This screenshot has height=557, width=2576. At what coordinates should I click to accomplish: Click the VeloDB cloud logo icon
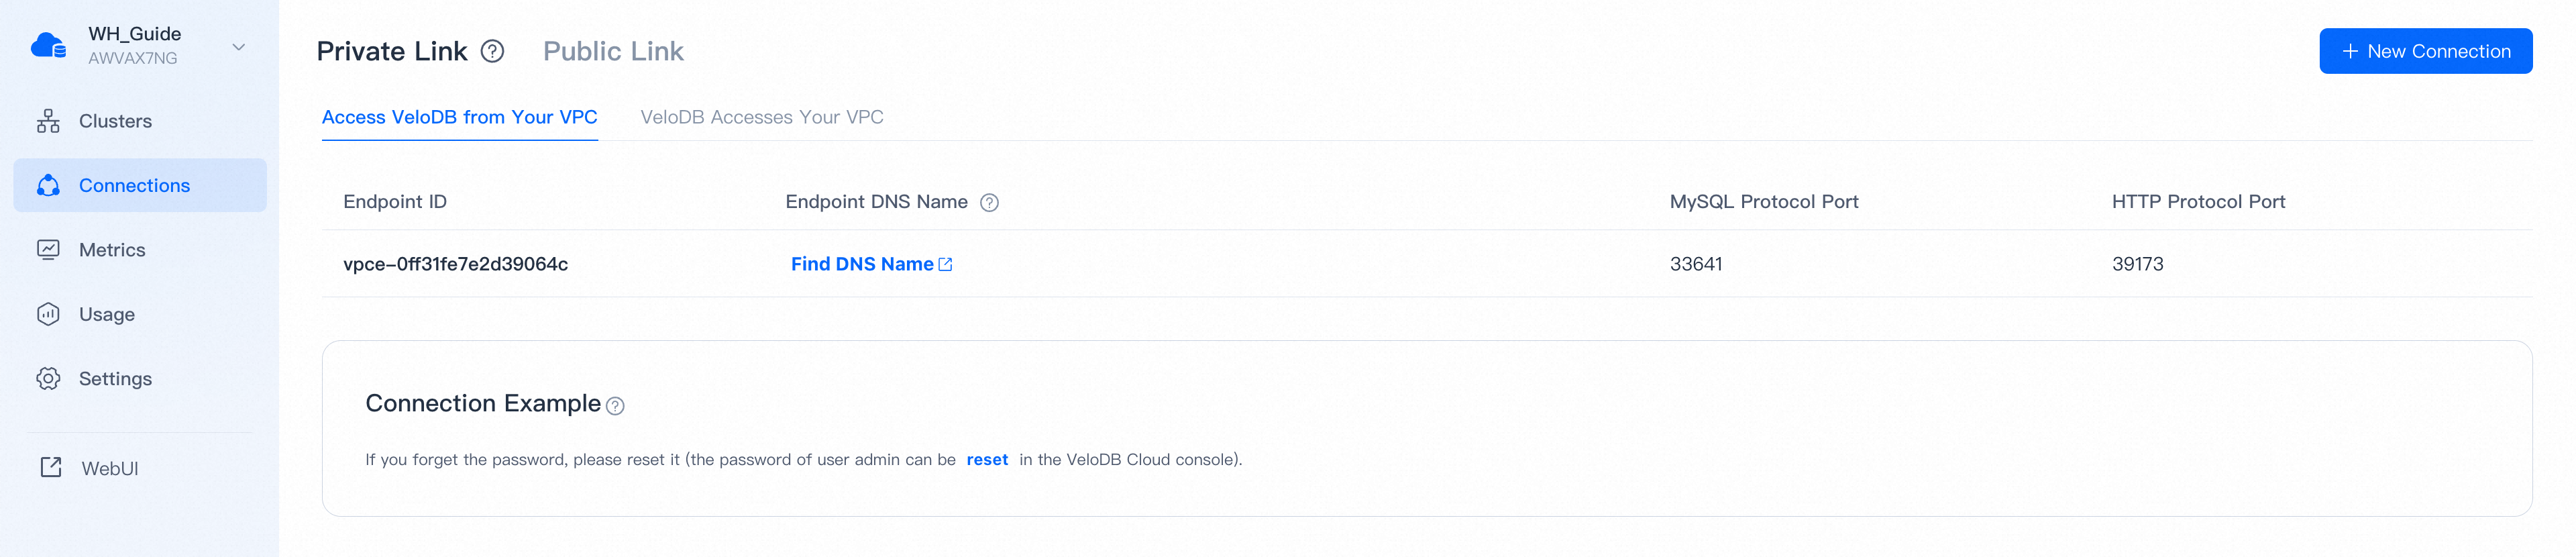click(48, 46)
